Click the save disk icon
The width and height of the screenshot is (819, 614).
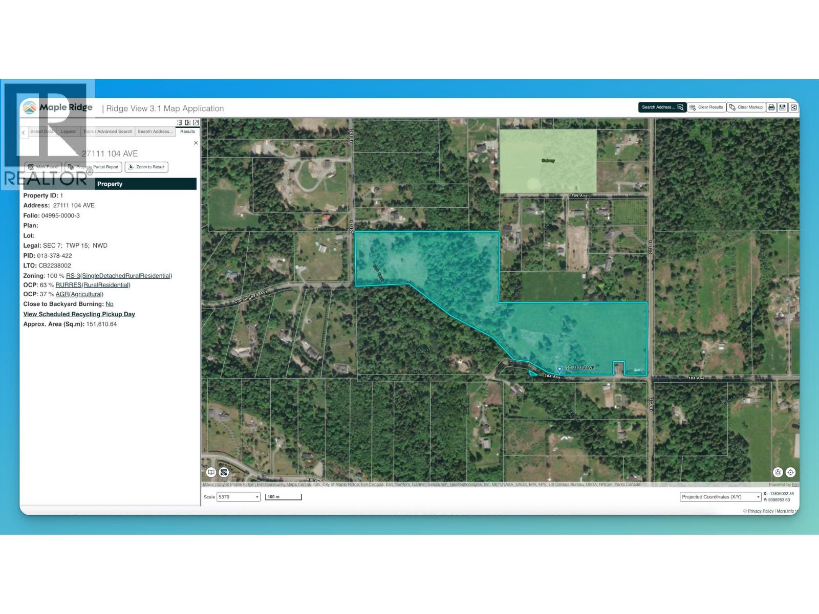tap(782, 107)
